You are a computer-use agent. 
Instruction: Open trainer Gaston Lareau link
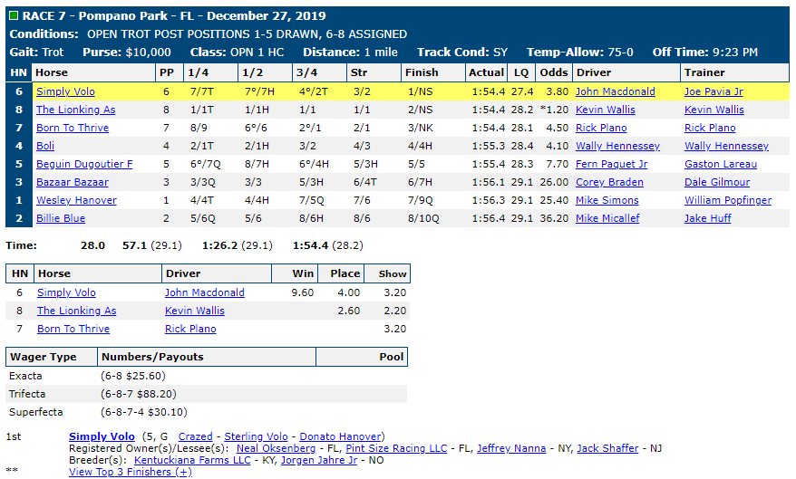coord(721,164)
